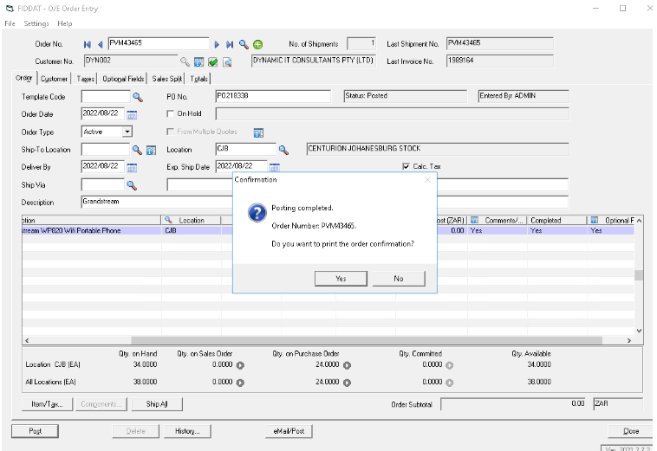Click into the PO No. field
The image size is (657, 451).
click(x=273, y=96)
